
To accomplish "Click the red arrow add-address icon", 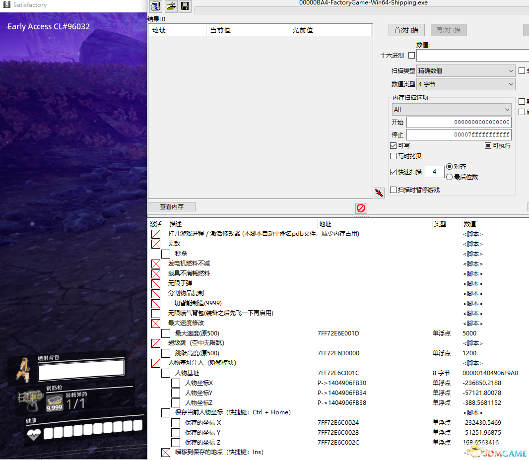I will tap(379, 193).
